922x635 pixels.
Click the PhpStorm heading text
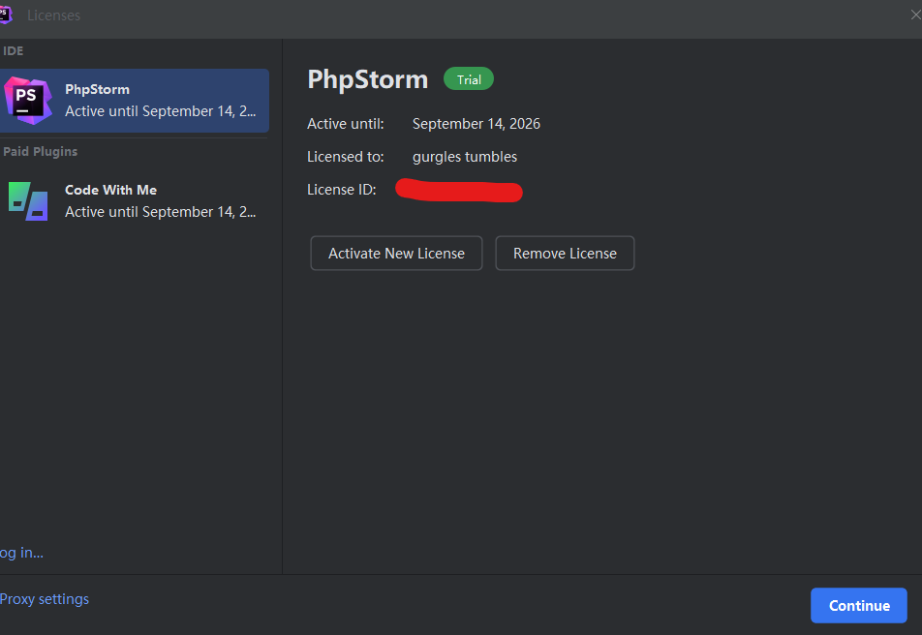click(x=367, y=79)
